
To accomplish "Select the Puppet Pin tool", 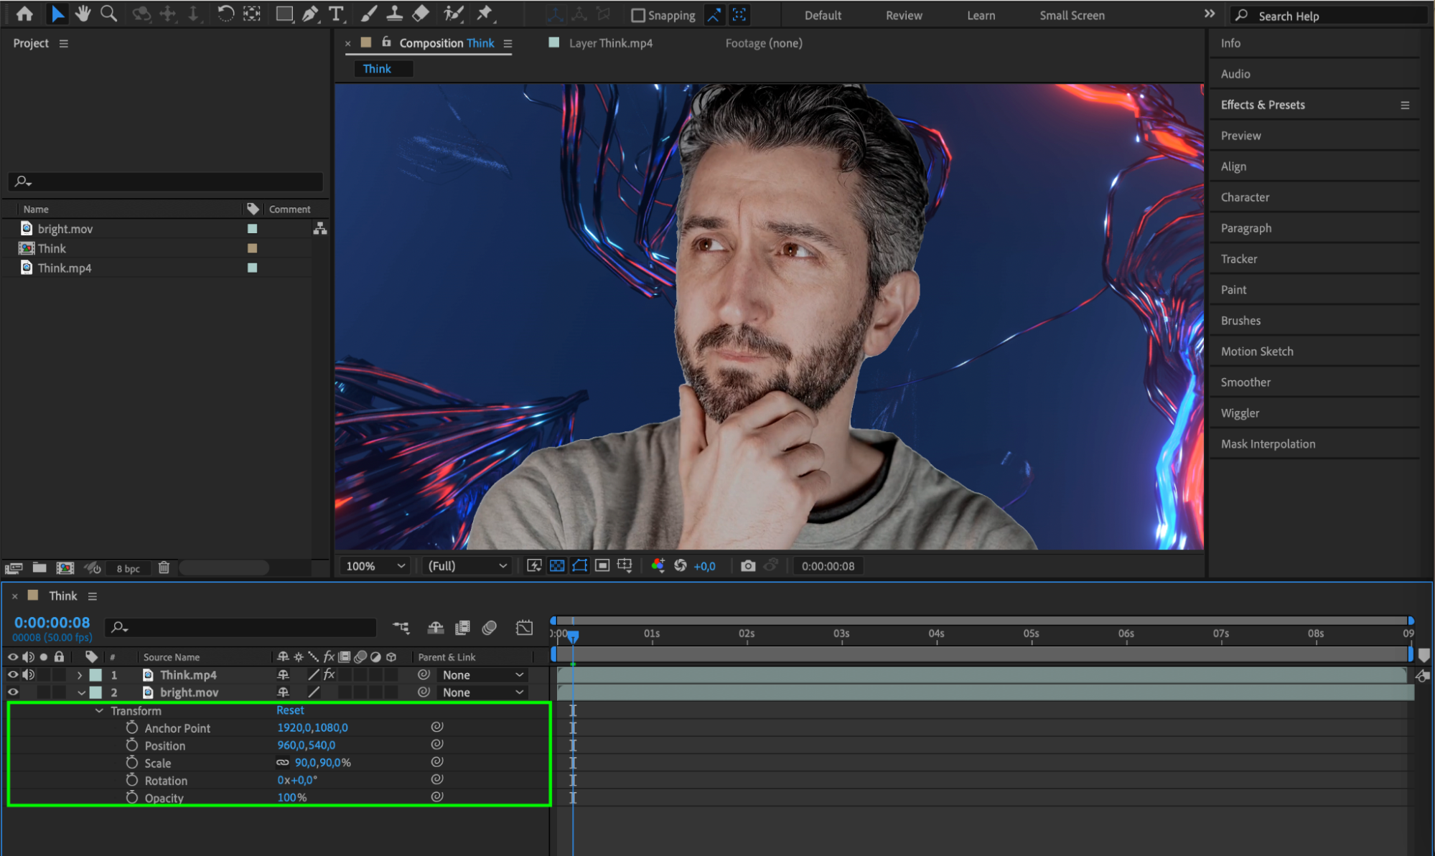I will click(485, 14).
